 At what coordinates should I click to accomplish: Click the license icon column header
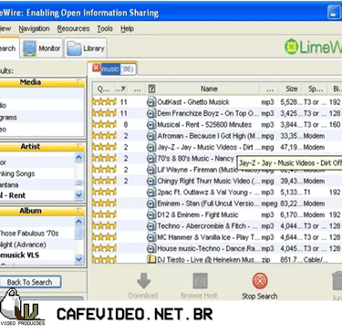coord(151,89)
